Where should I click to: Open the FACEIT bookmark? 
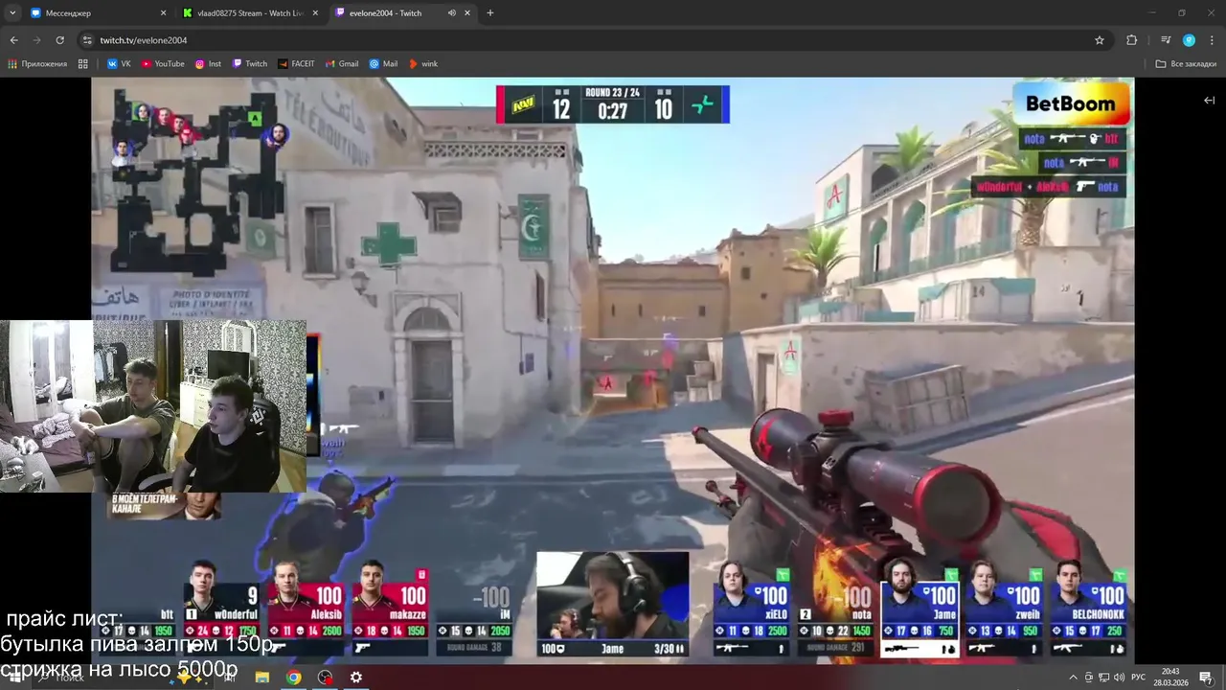coord(296,64)
